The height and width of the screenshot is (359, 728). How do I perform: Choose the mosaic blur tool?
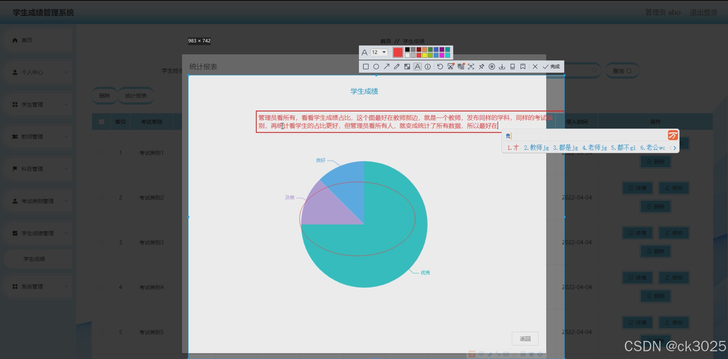pyautogui.click(x=407, y=67)
